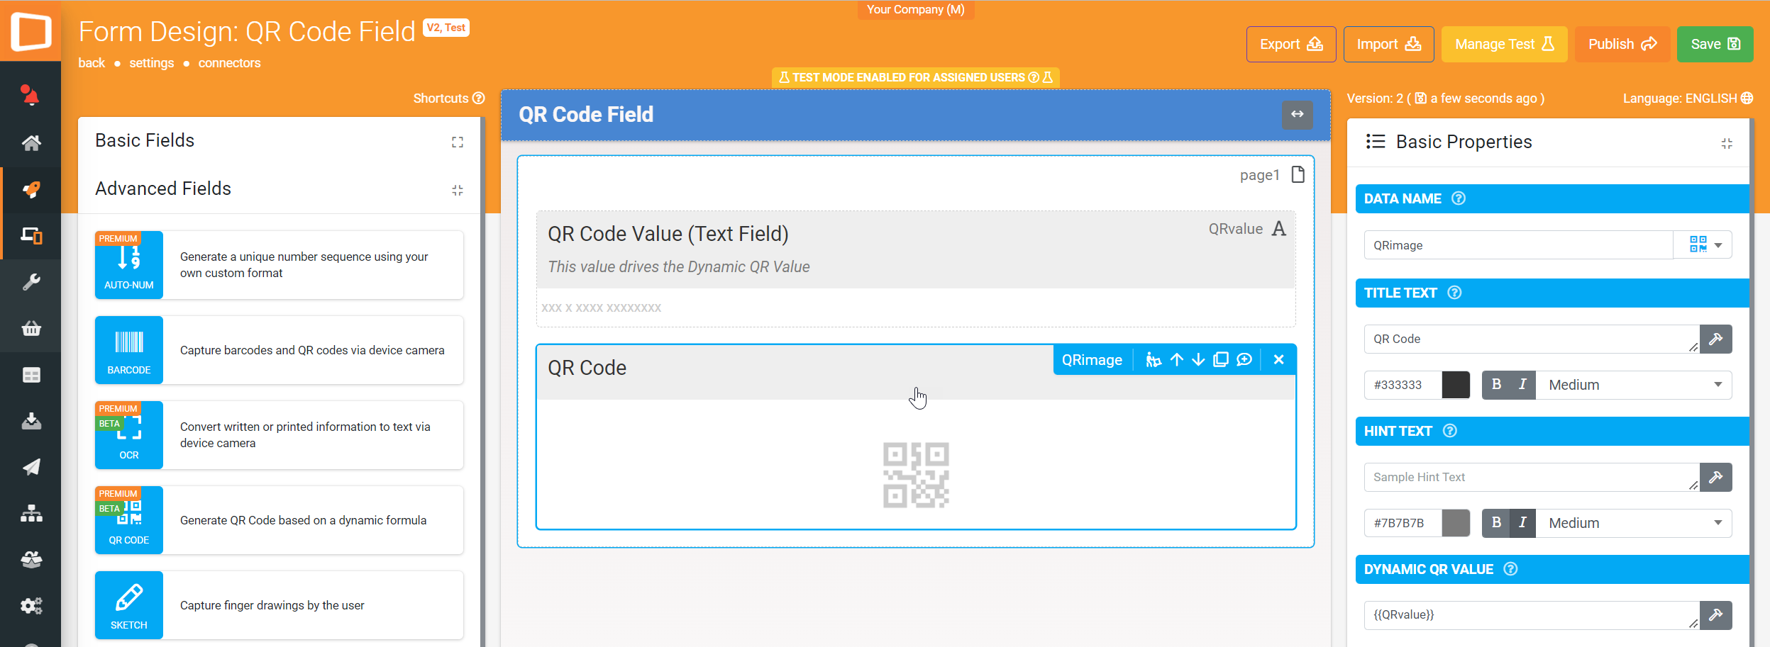Open Hint Text help icon
Image resolution: width=1770 pixels, height=647 pixels.
click(1450, 431)
